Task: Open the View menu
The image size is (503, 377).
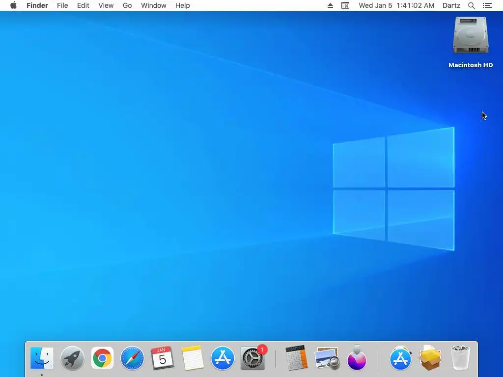Action: tap(106, 5)
